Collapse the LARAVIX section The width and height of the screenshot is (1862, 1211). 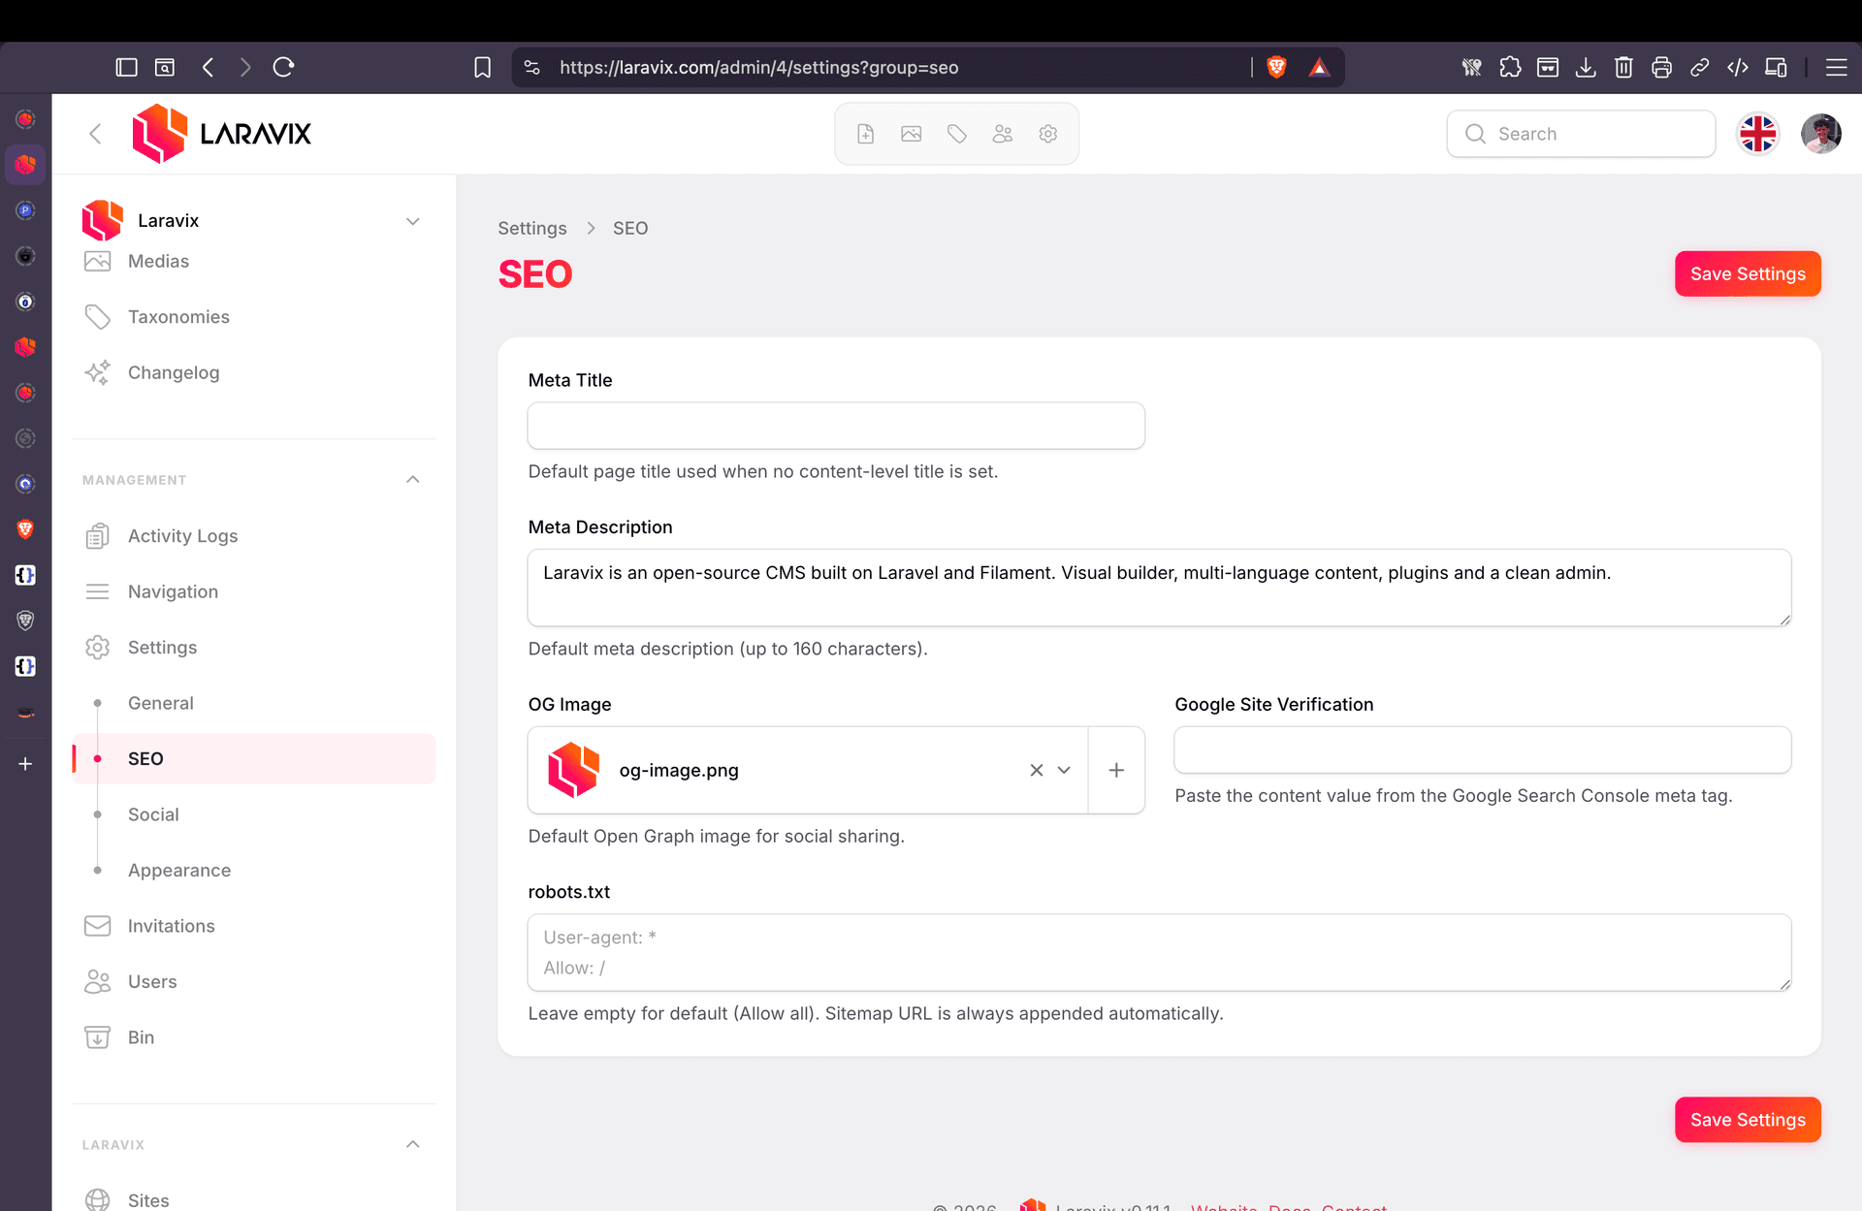pyautogui.click(x=413, y=1145)
